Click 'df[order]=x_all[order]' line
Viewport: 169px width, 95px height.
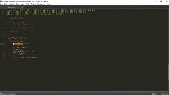point(24,24)
